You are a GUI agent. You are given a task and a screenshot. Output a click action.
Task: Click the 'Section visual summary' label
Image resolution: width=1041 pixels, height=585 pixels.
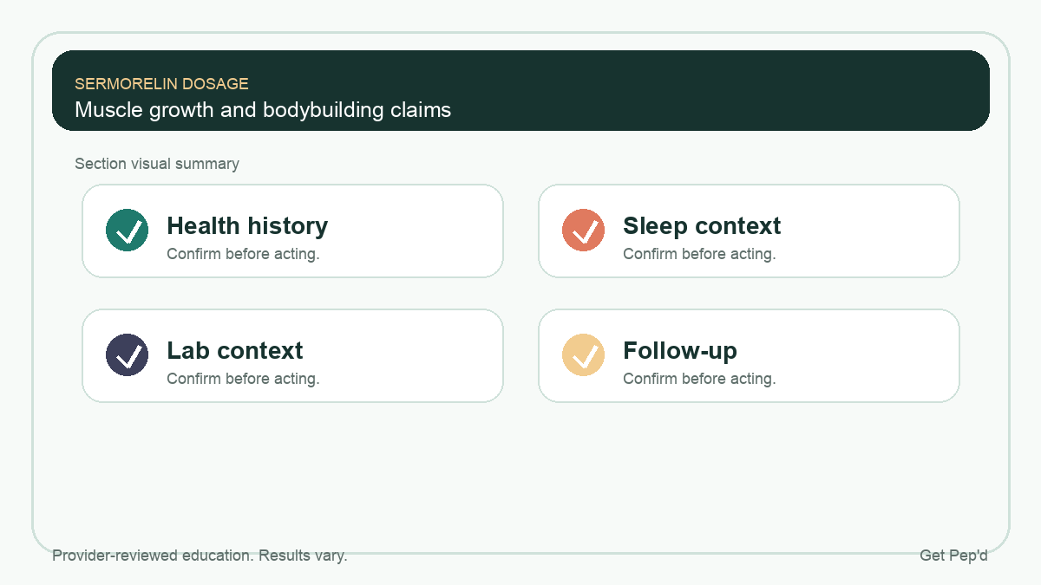point(157,164)
